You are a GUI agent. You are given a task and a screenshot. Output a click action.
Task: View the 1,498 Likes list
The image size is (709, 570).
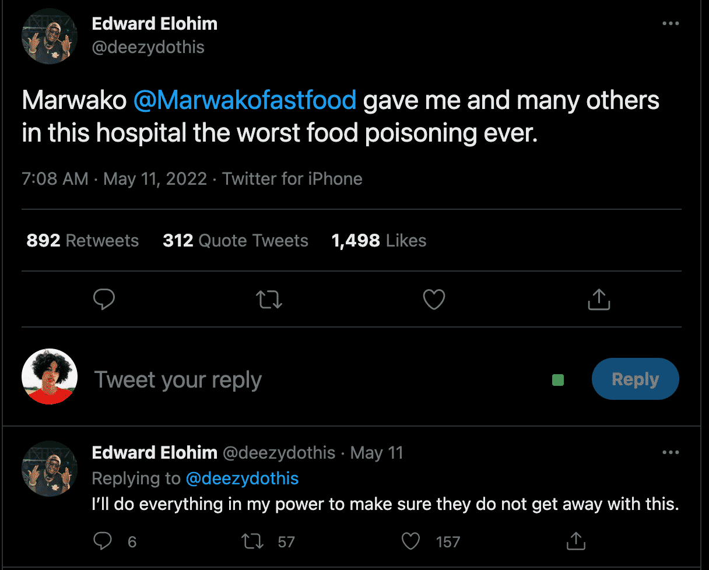coord(378,240)
